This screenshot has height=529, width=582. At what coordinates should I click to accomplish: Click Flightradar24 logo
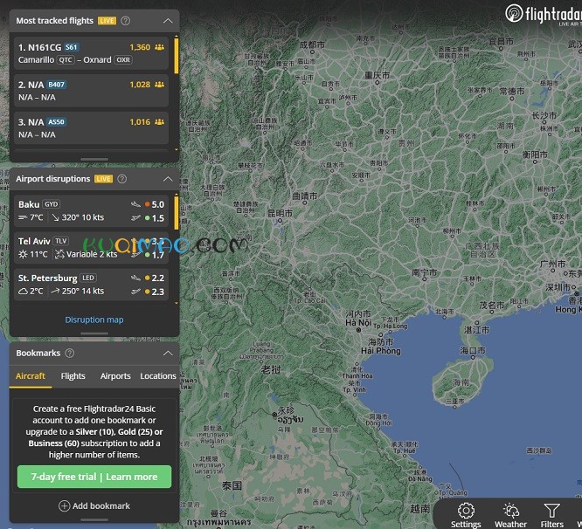[544, 15]
